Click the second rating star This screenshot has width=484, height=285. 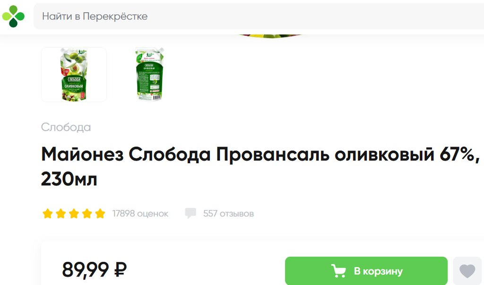(61, 214)
